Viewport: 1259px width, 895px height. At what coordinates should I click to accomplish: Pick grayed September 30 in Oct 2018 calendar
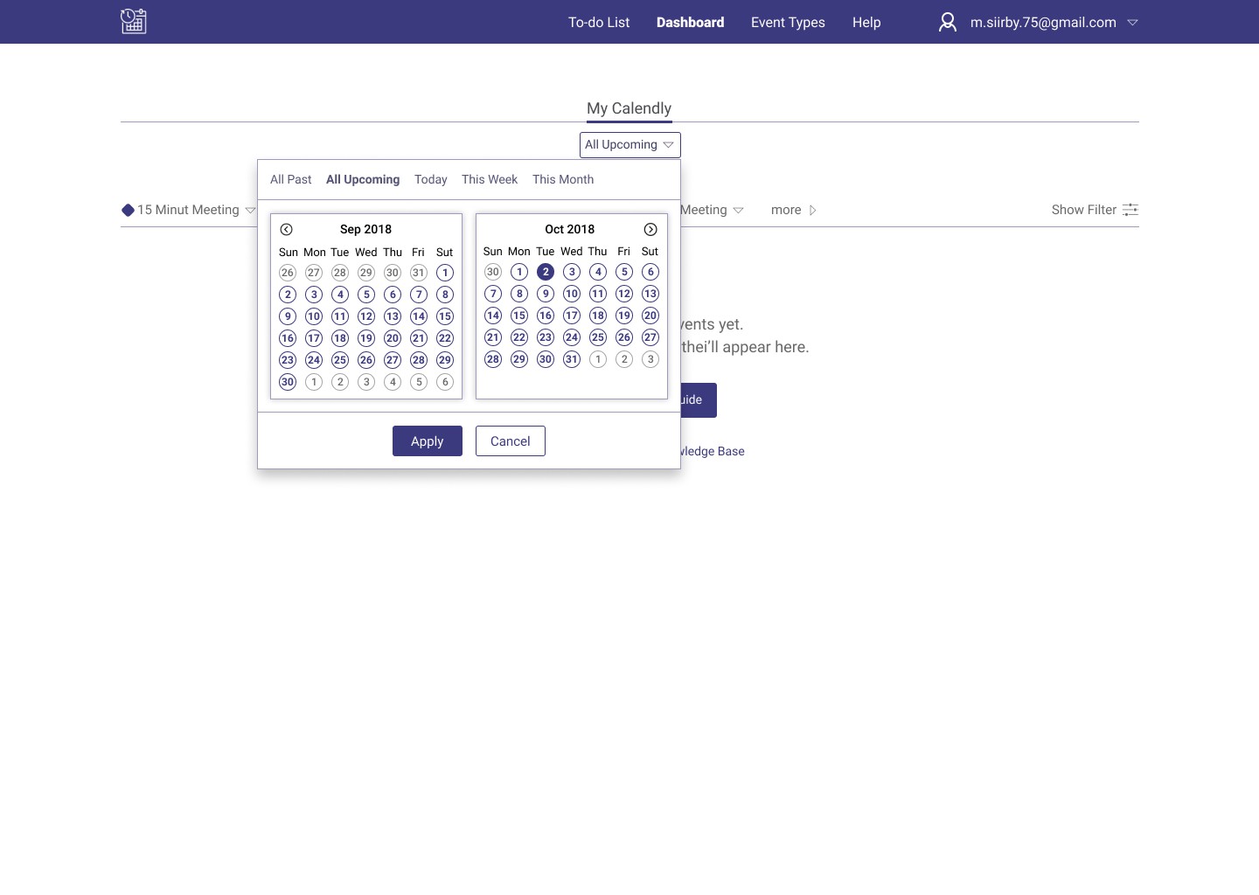[493, 272]
